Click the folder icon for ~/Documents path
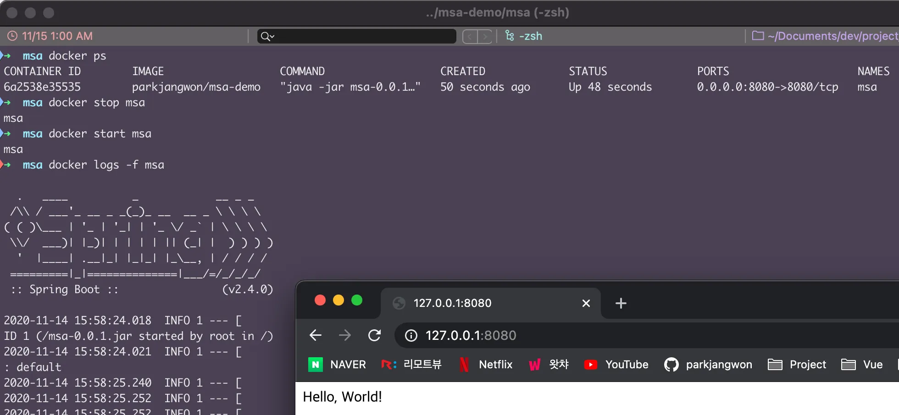 pyautogui.click(x=758, y=35)
